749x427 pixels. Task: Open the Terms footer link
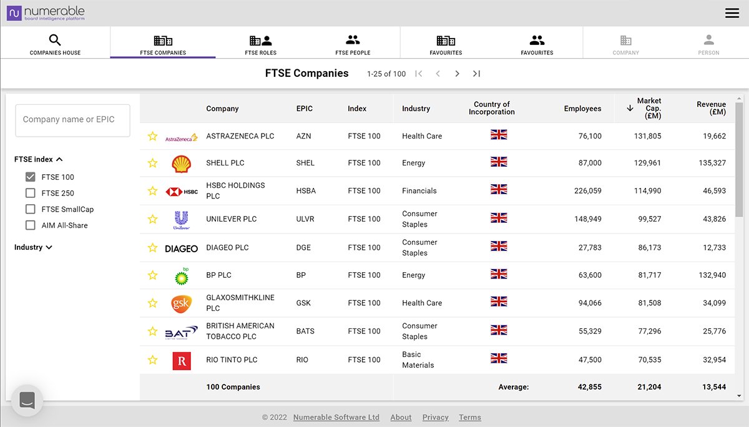click(470, 417)
